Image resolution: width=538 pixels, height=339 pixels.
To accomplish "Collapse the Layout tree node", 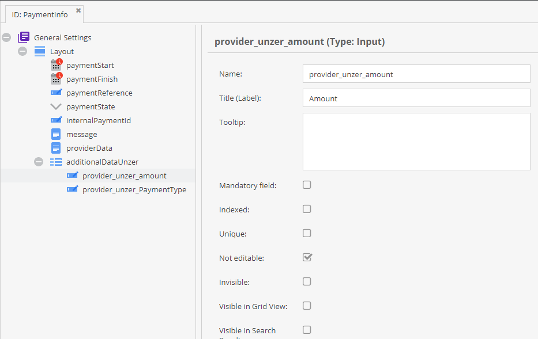I will [x=22, y=51].
